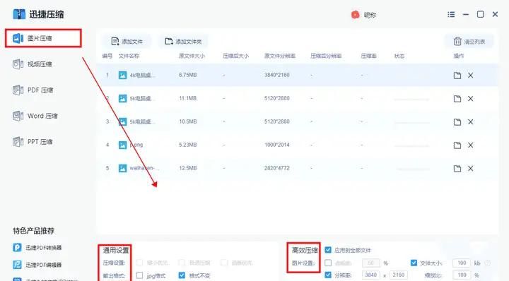Check the jpg格式 output format box
The image size is (509, 281).
pyautogui.click(x=139, y=275)
